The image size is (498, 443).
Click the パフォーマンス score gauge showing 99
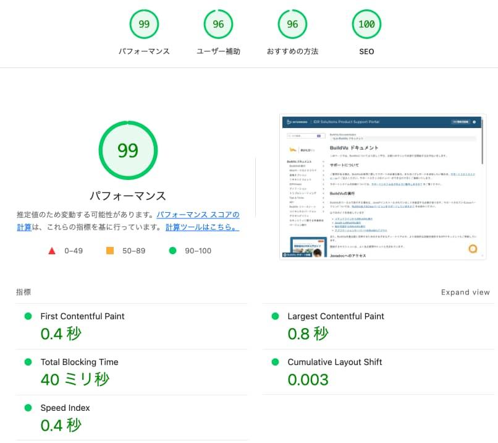click(143, 24)
